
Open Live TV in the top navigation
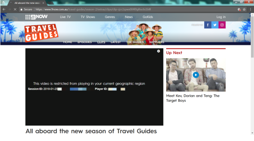coord(65,17)
